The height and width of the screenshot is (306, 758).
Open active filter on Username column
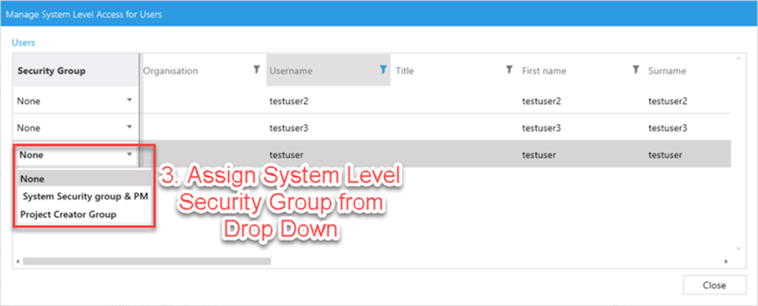coord(384,70)
